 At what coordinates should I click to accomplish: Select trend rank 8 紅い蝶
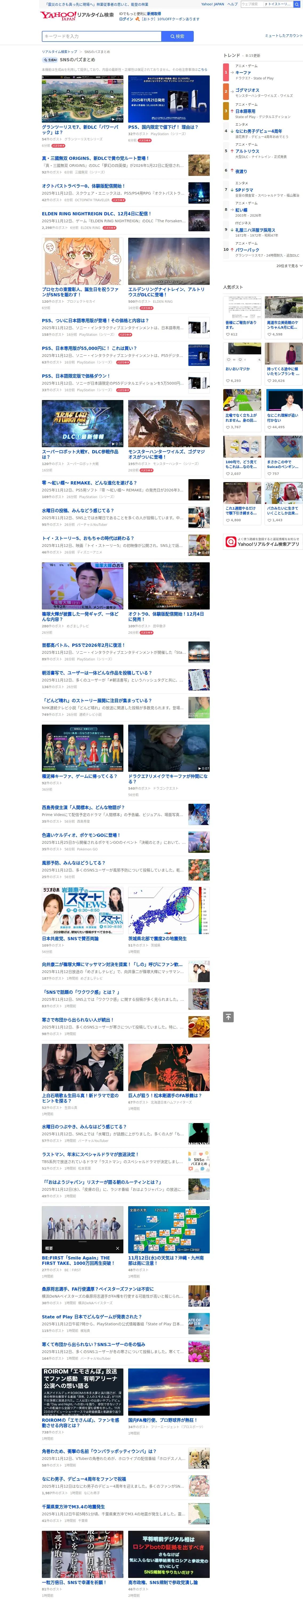point(241,210)
